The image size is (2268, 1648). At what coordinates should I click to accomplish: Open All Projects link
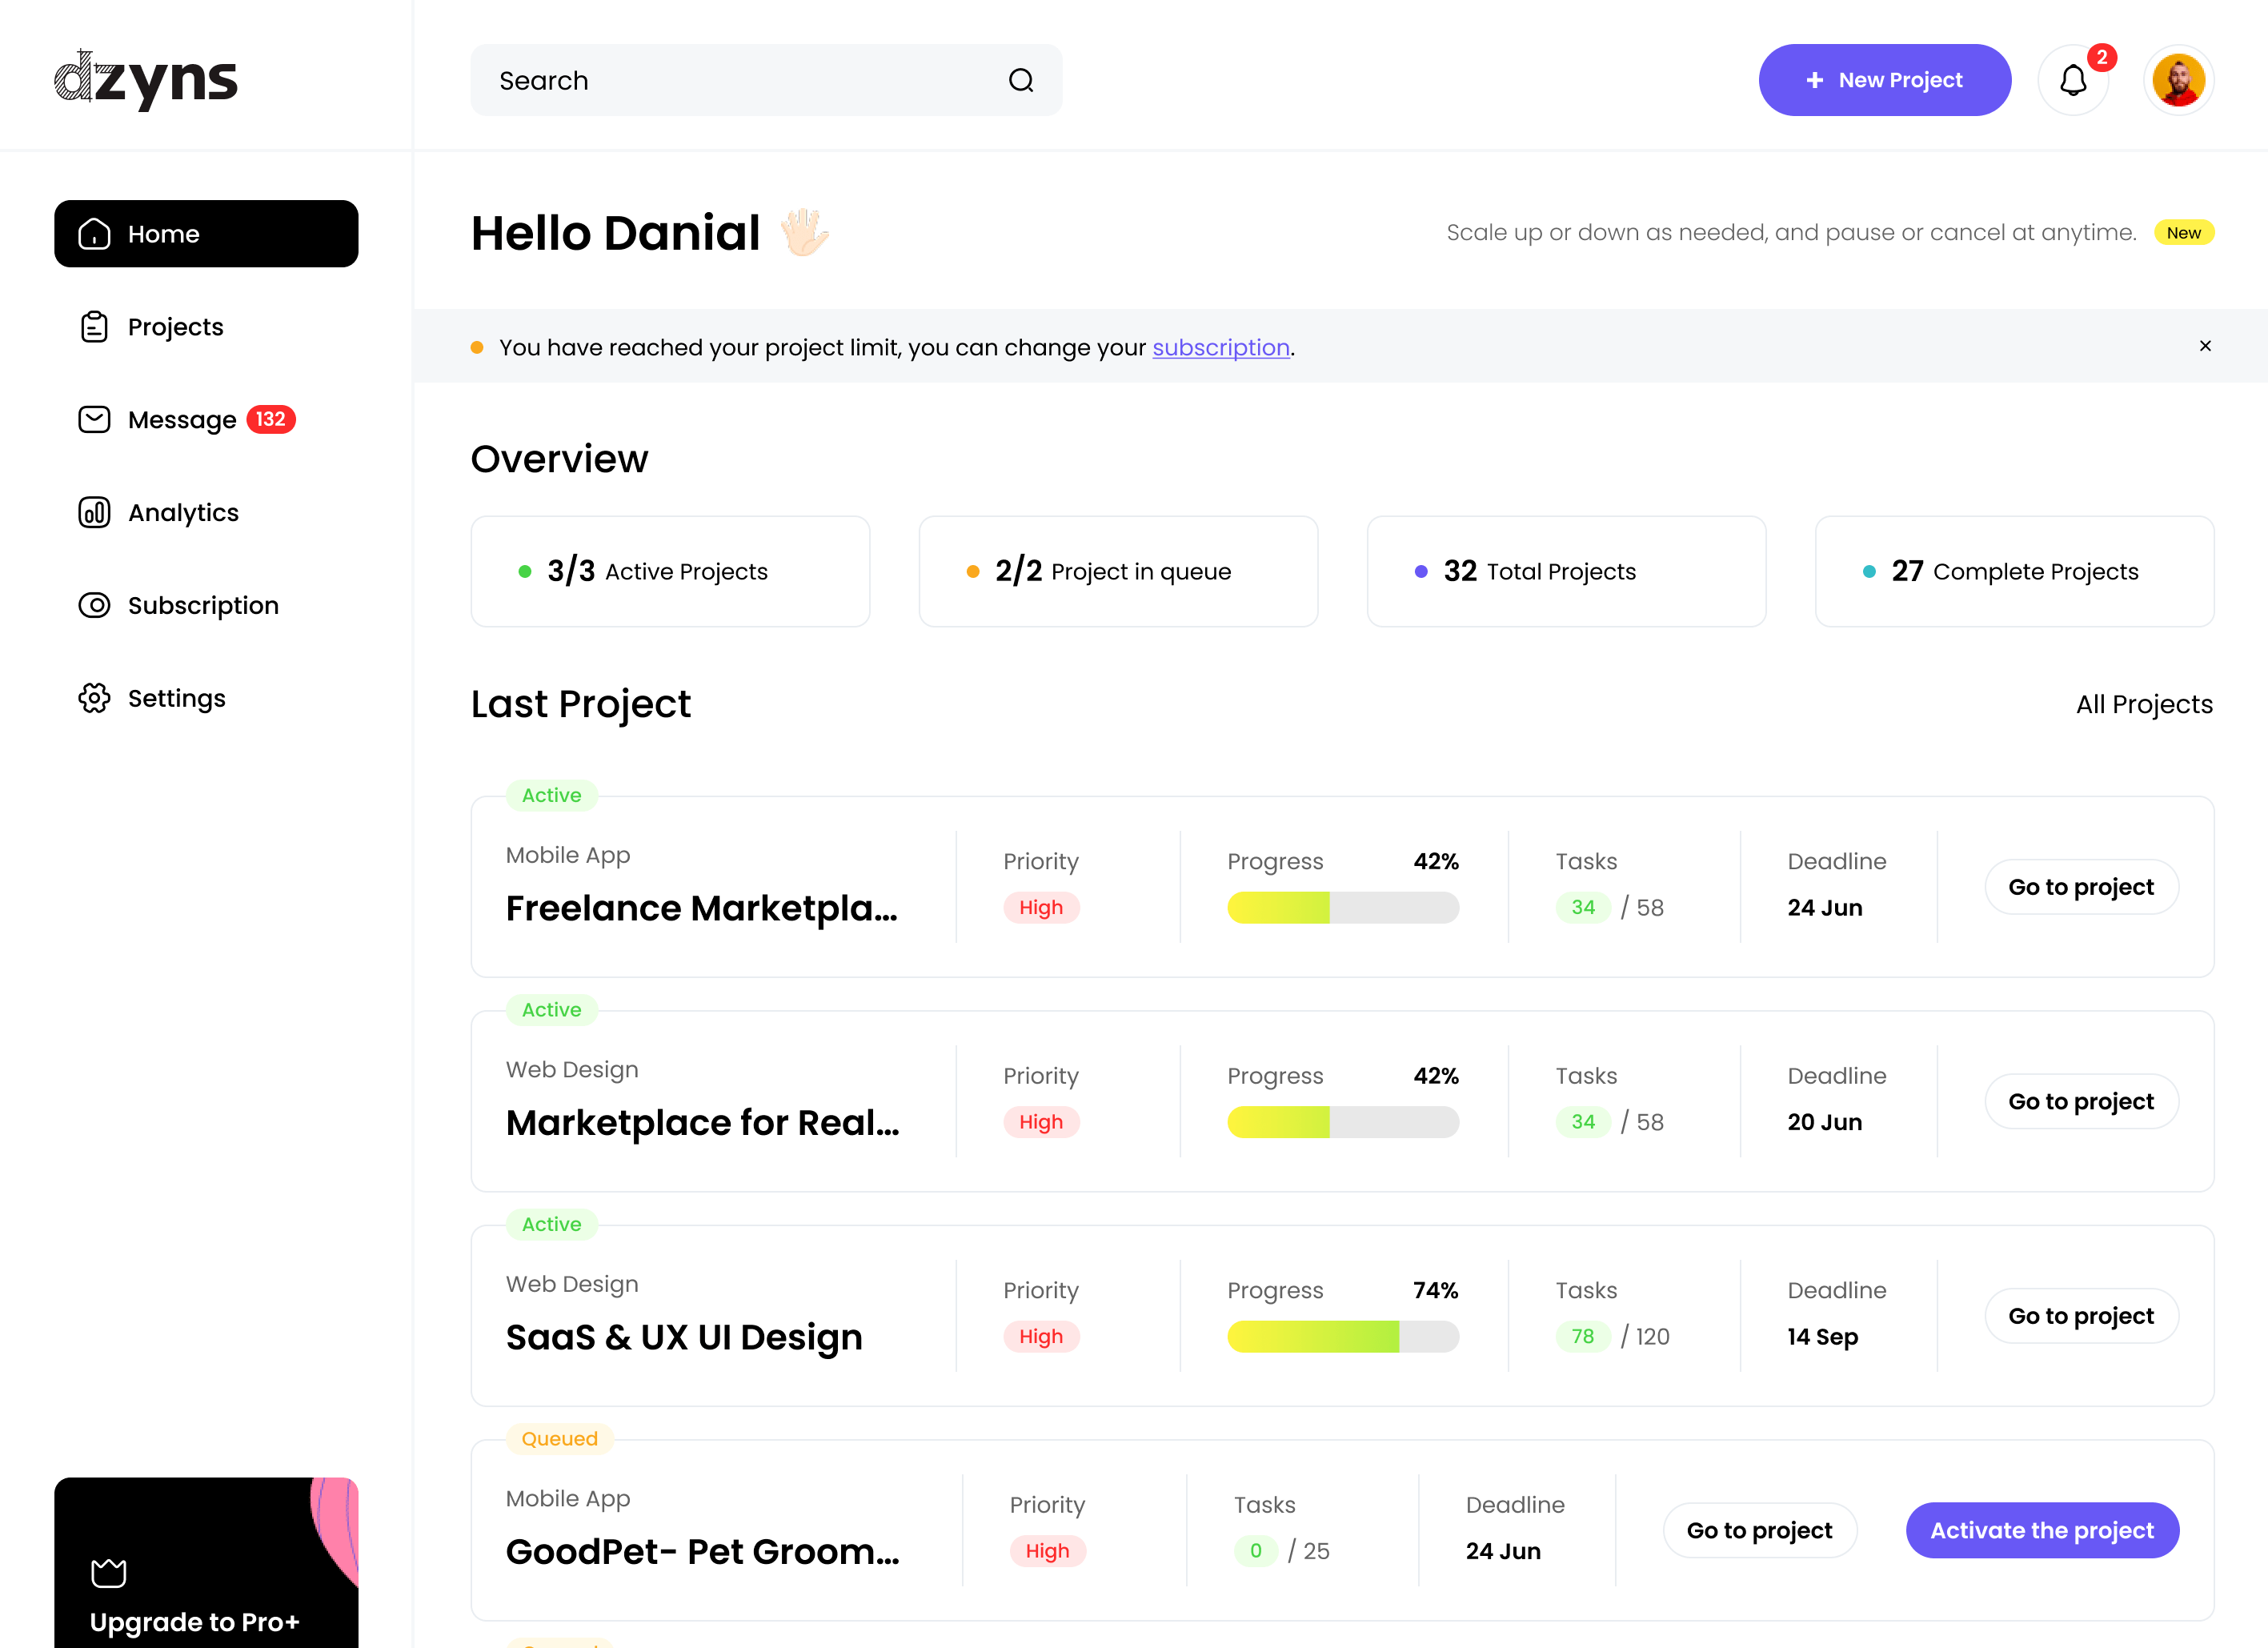pos(2144,704)
